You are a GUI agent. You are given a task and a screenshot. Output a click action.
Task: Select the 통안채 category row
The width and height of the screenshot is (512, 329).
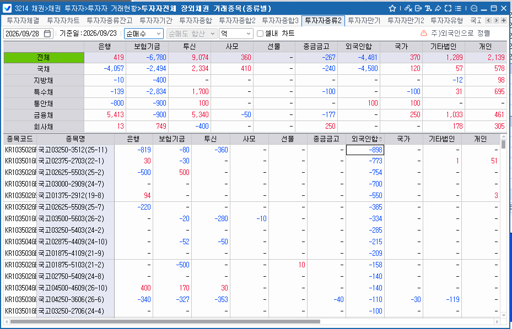pyautogui.click(x=44, y=103)
